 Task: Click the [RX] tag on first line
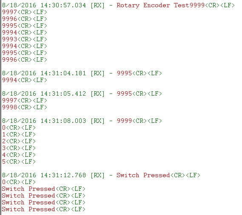[97, 6]
